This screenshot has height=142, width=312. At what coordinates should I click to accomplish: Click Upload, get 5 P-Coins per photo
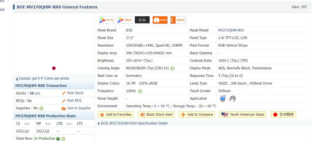tap(44, 78)
